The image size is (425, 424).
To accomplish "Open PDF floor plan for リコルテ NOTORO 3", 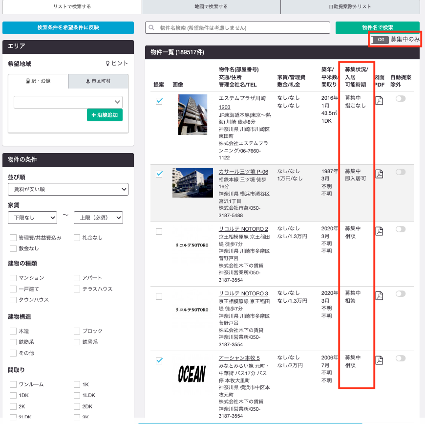I will (x=379, y=295).
